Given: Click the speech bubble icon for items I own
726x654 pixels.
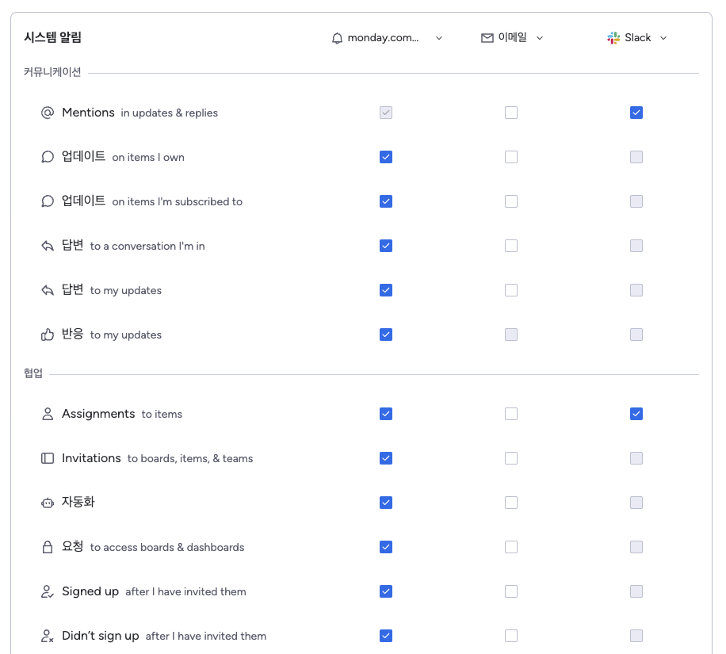Looking at the screenshot, I should point(48,157).
